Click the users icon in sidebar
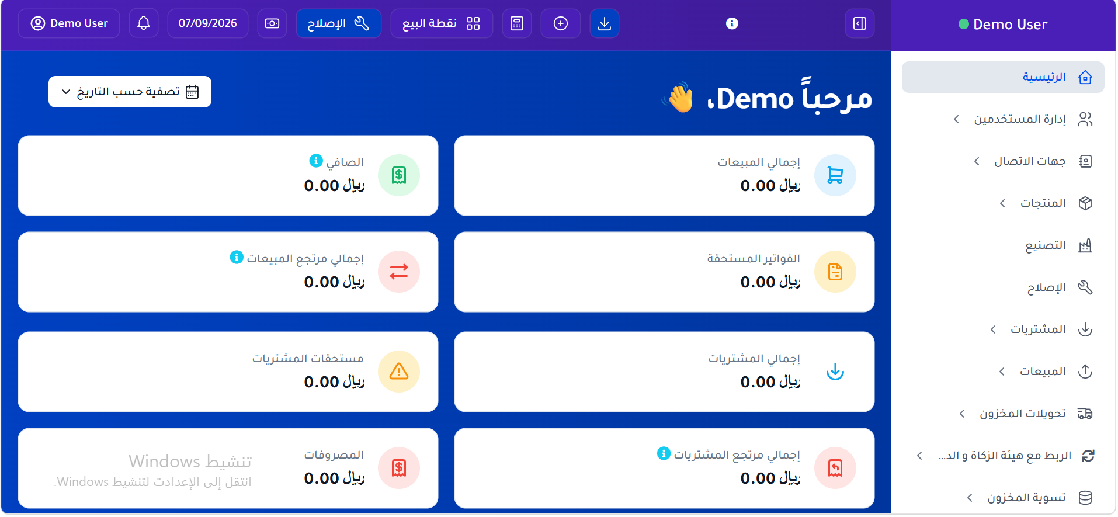1118x517 pixels. coord(1085,119)
